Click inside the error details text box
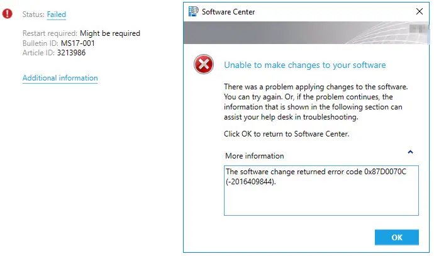 click(x=321, y=198)
